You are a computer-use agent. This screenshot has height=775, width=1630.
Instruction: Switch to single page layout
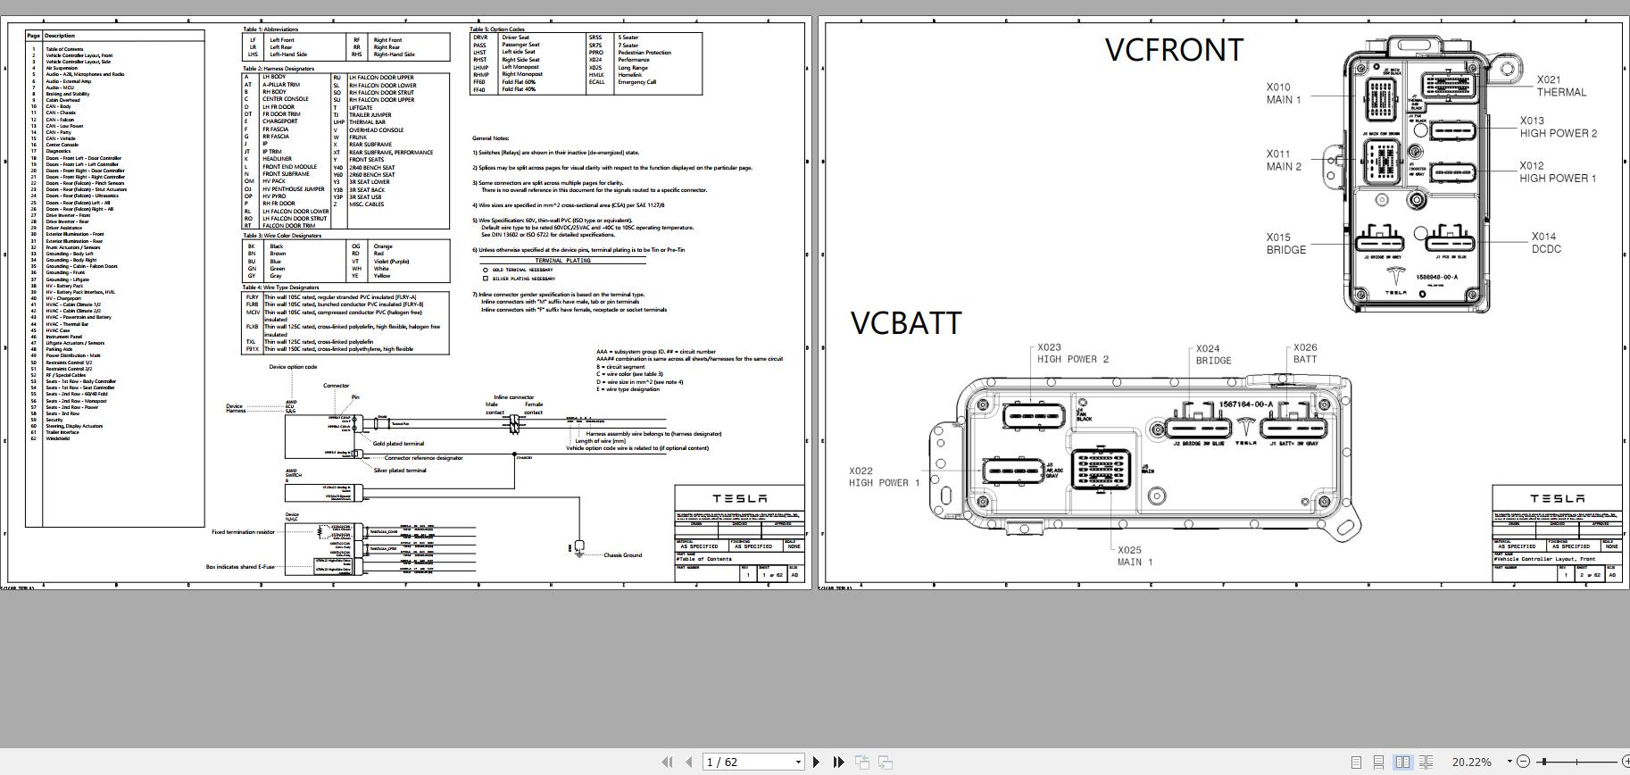(x=1356, y=762)
